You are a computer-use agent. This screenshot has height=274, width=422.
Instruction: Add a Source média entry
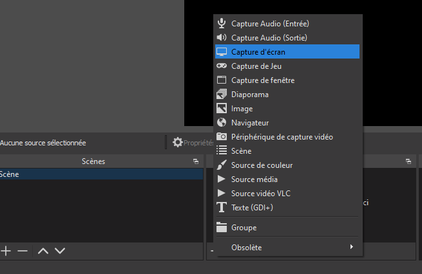(x=254, y=179)
